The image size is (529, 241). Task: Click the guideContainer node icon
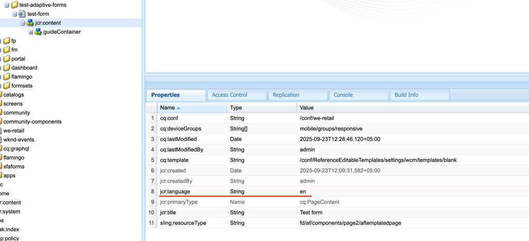pos(38,32)
